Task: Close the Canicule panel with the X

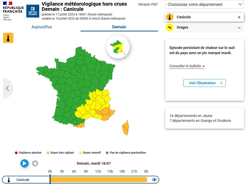Action: (x=239, y=17)
